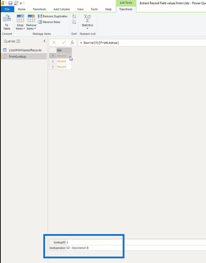Click the Save icon in title bar
Image resolution: width=206 pixels, height=263 pixels.
pyautogui.click(x=10, y=3)
